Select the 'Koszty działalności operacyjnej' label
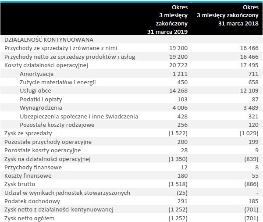The image size is (263, 222). tap(46, 65)
